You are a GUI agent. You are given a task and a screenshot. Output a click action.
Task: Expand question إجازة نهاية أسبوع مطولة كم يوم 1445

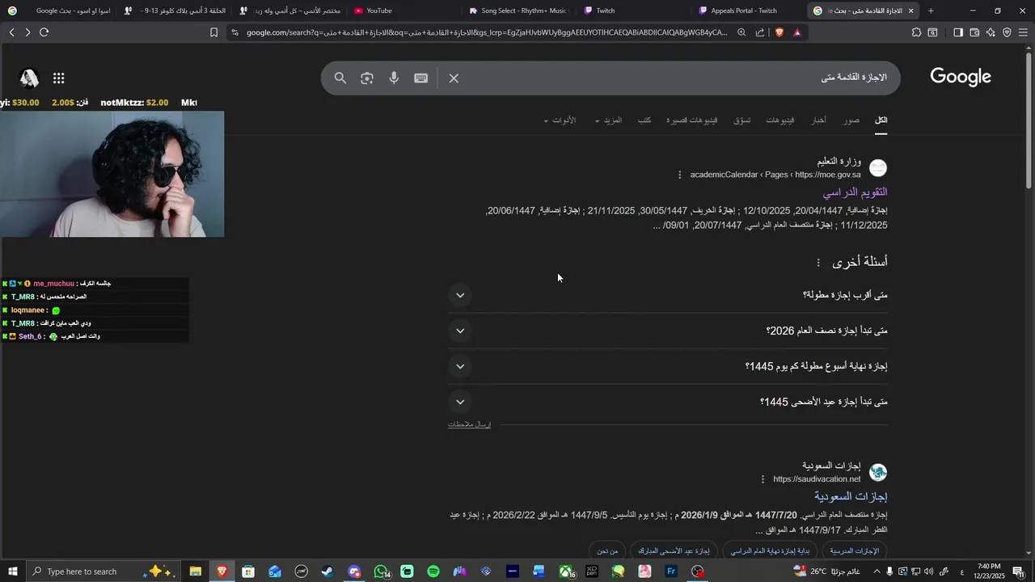tap(668, 366)
